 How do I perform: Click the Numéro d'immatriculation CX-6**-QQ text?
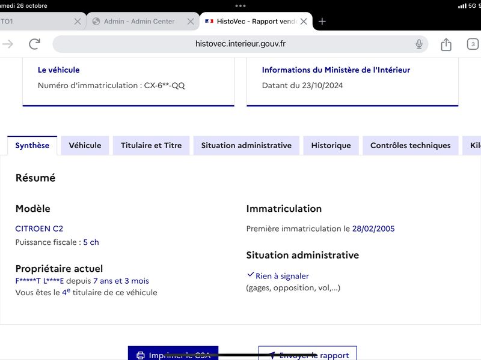[x=111, y=85]
